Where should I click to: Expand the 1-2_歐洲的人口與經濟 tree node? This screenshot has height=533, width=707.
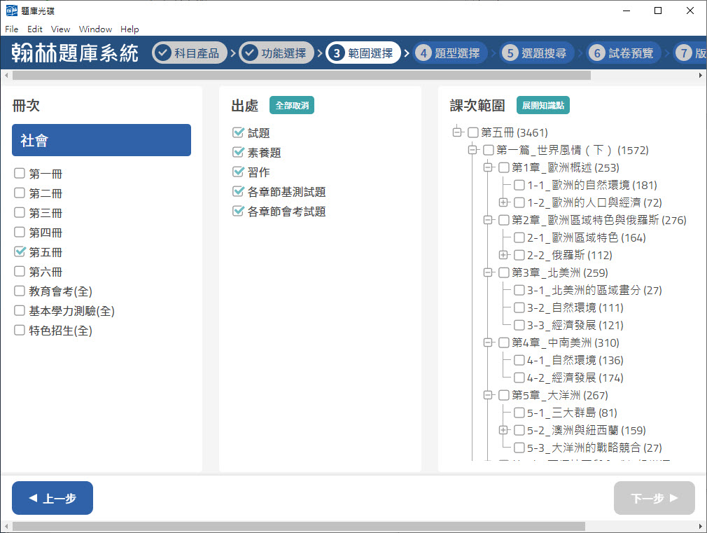503,202
